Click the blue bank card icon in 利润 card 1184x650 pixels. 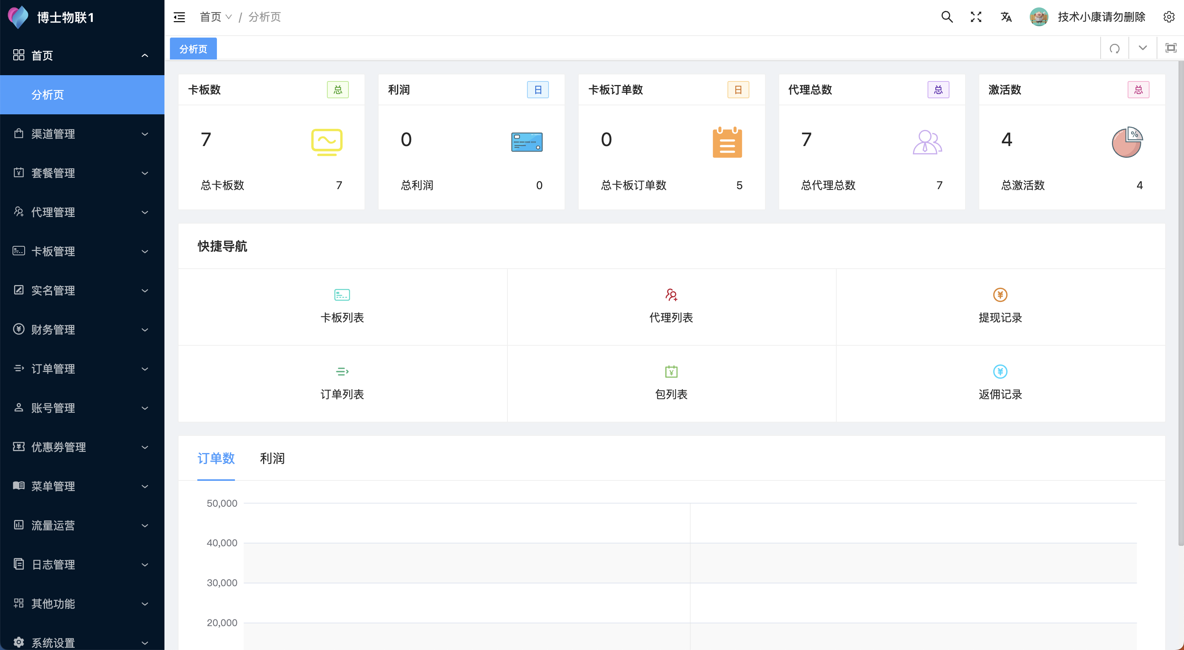527,142
